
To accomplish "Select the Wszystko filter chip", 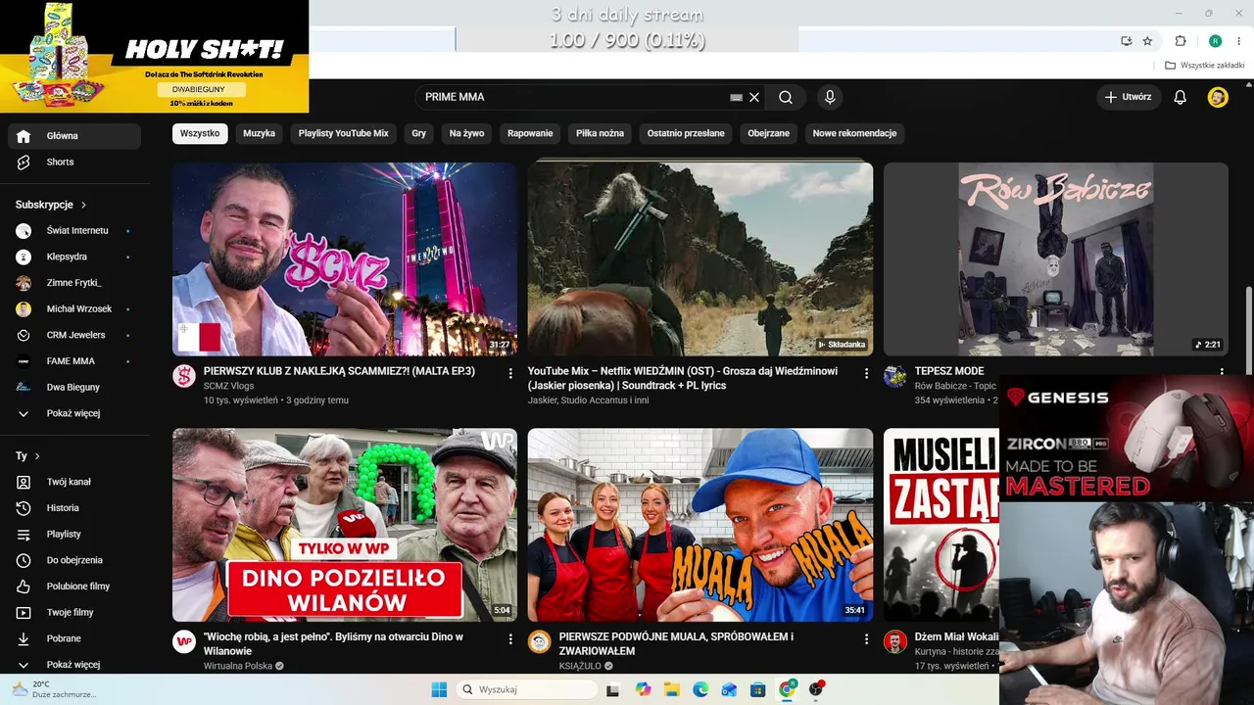I will [x=200, y=133].
